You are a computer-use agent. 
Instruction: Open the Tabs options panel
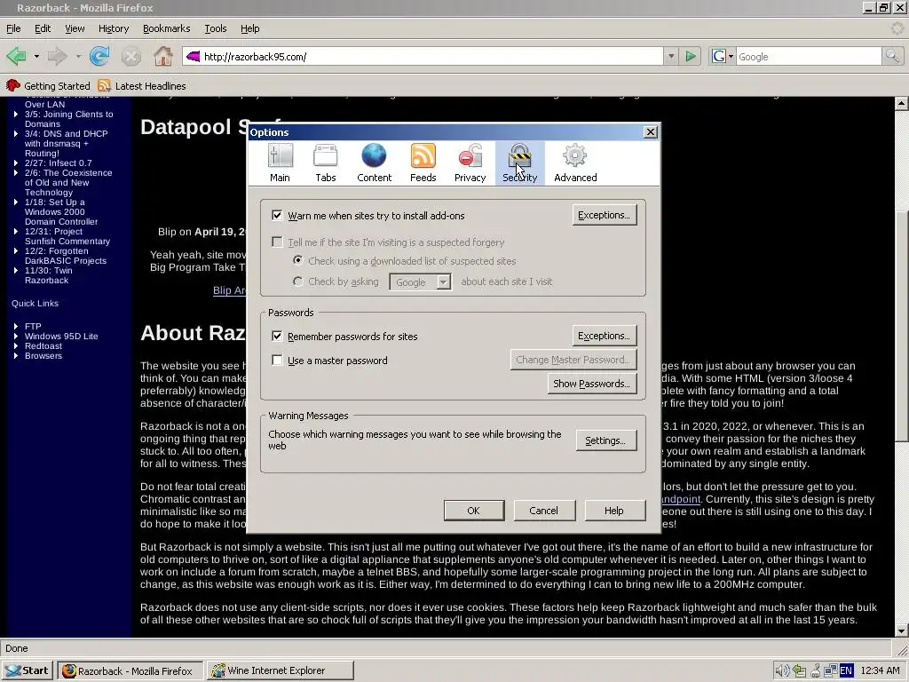pyautogui.click(x=325, y=163)
